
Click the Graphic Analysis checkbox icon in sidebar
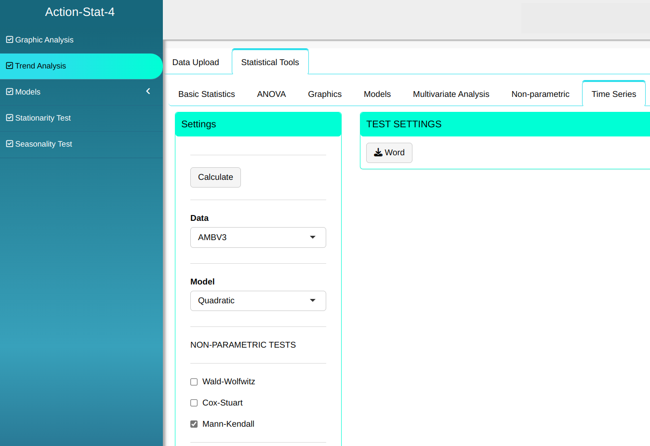coord(10,40)
